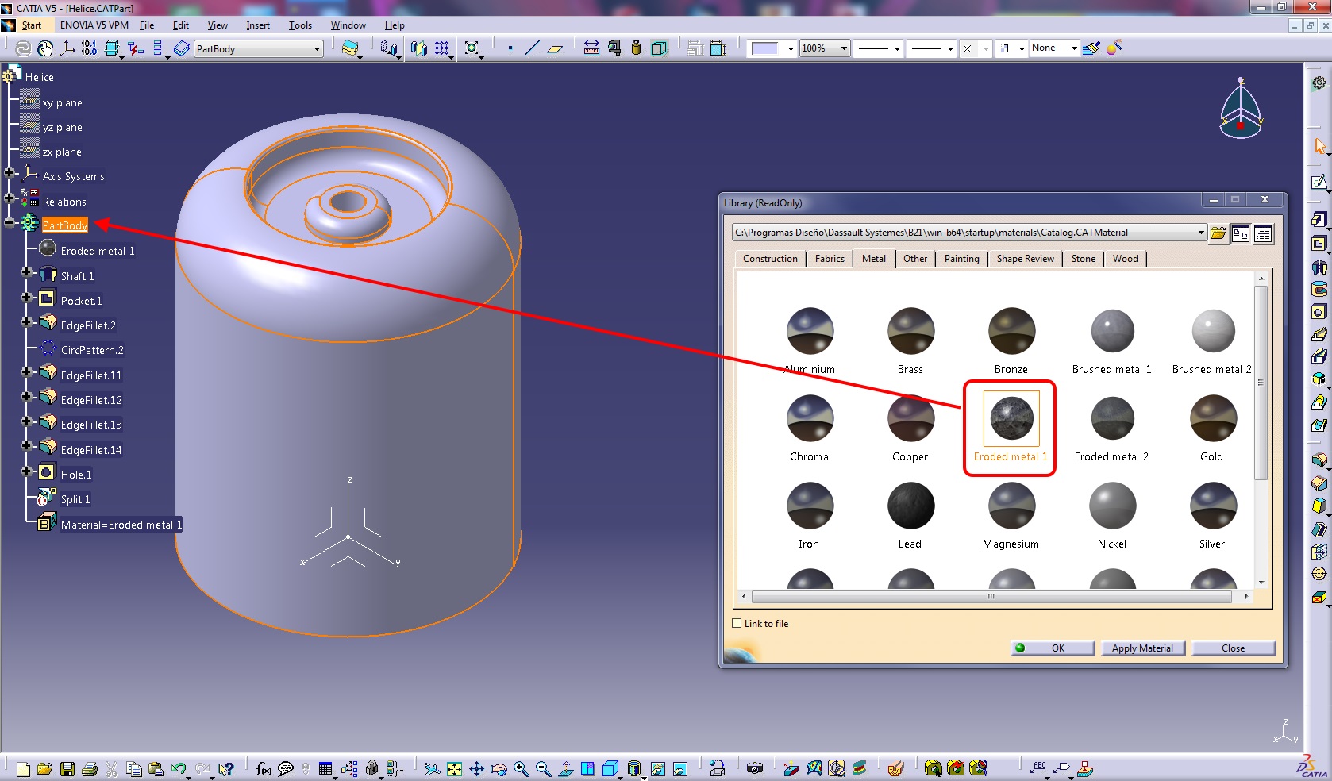
Task: Click the Line tool icon
Action: tap(532, 48)
